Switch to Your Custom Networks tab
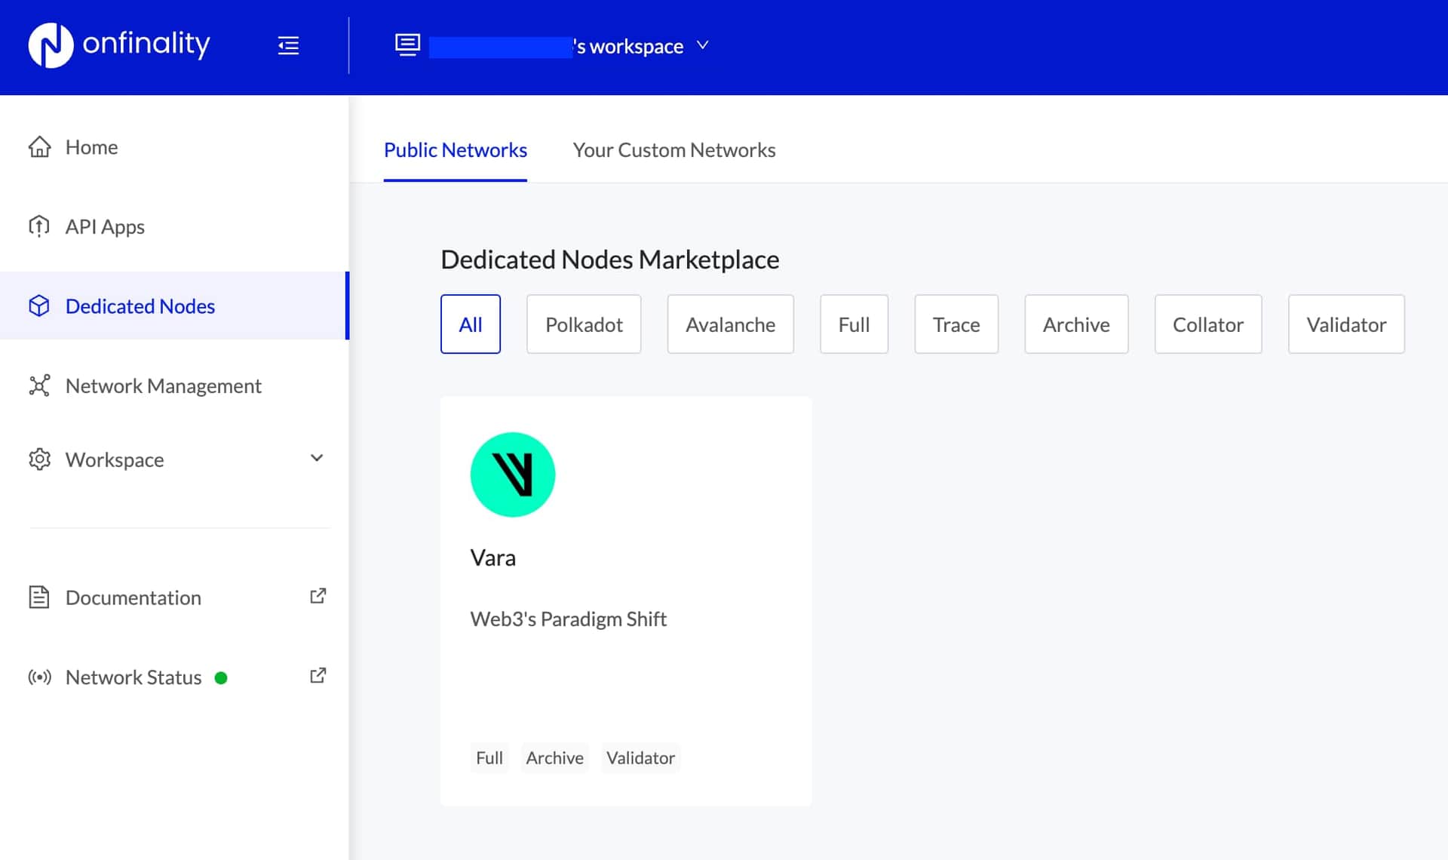 pyautogui.click(x=673, y=150)
